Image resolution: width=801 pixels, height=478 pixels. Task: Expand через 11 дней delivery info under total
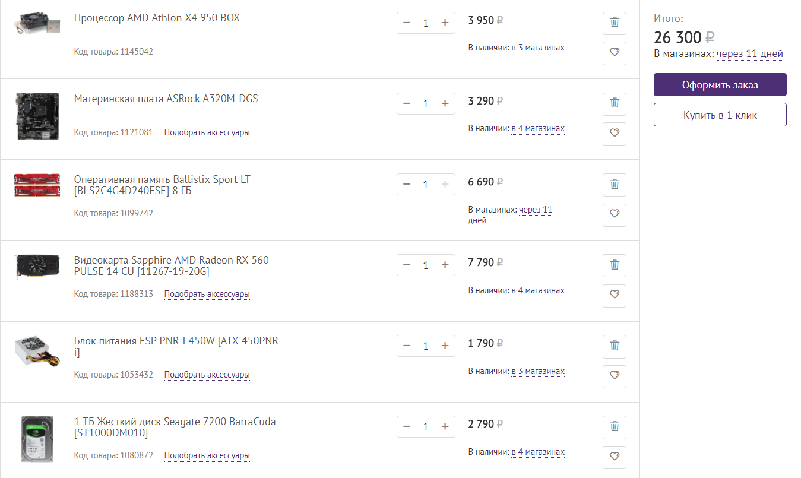click(749, 53)
